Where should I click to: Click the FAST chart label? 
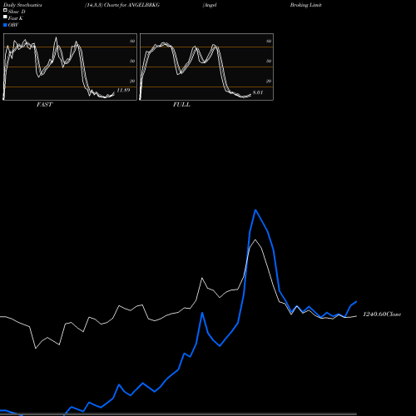coord(44,105)
